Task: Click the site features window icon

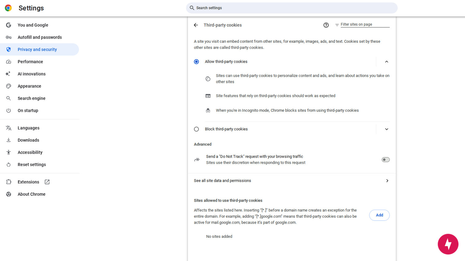Action: 208,96
